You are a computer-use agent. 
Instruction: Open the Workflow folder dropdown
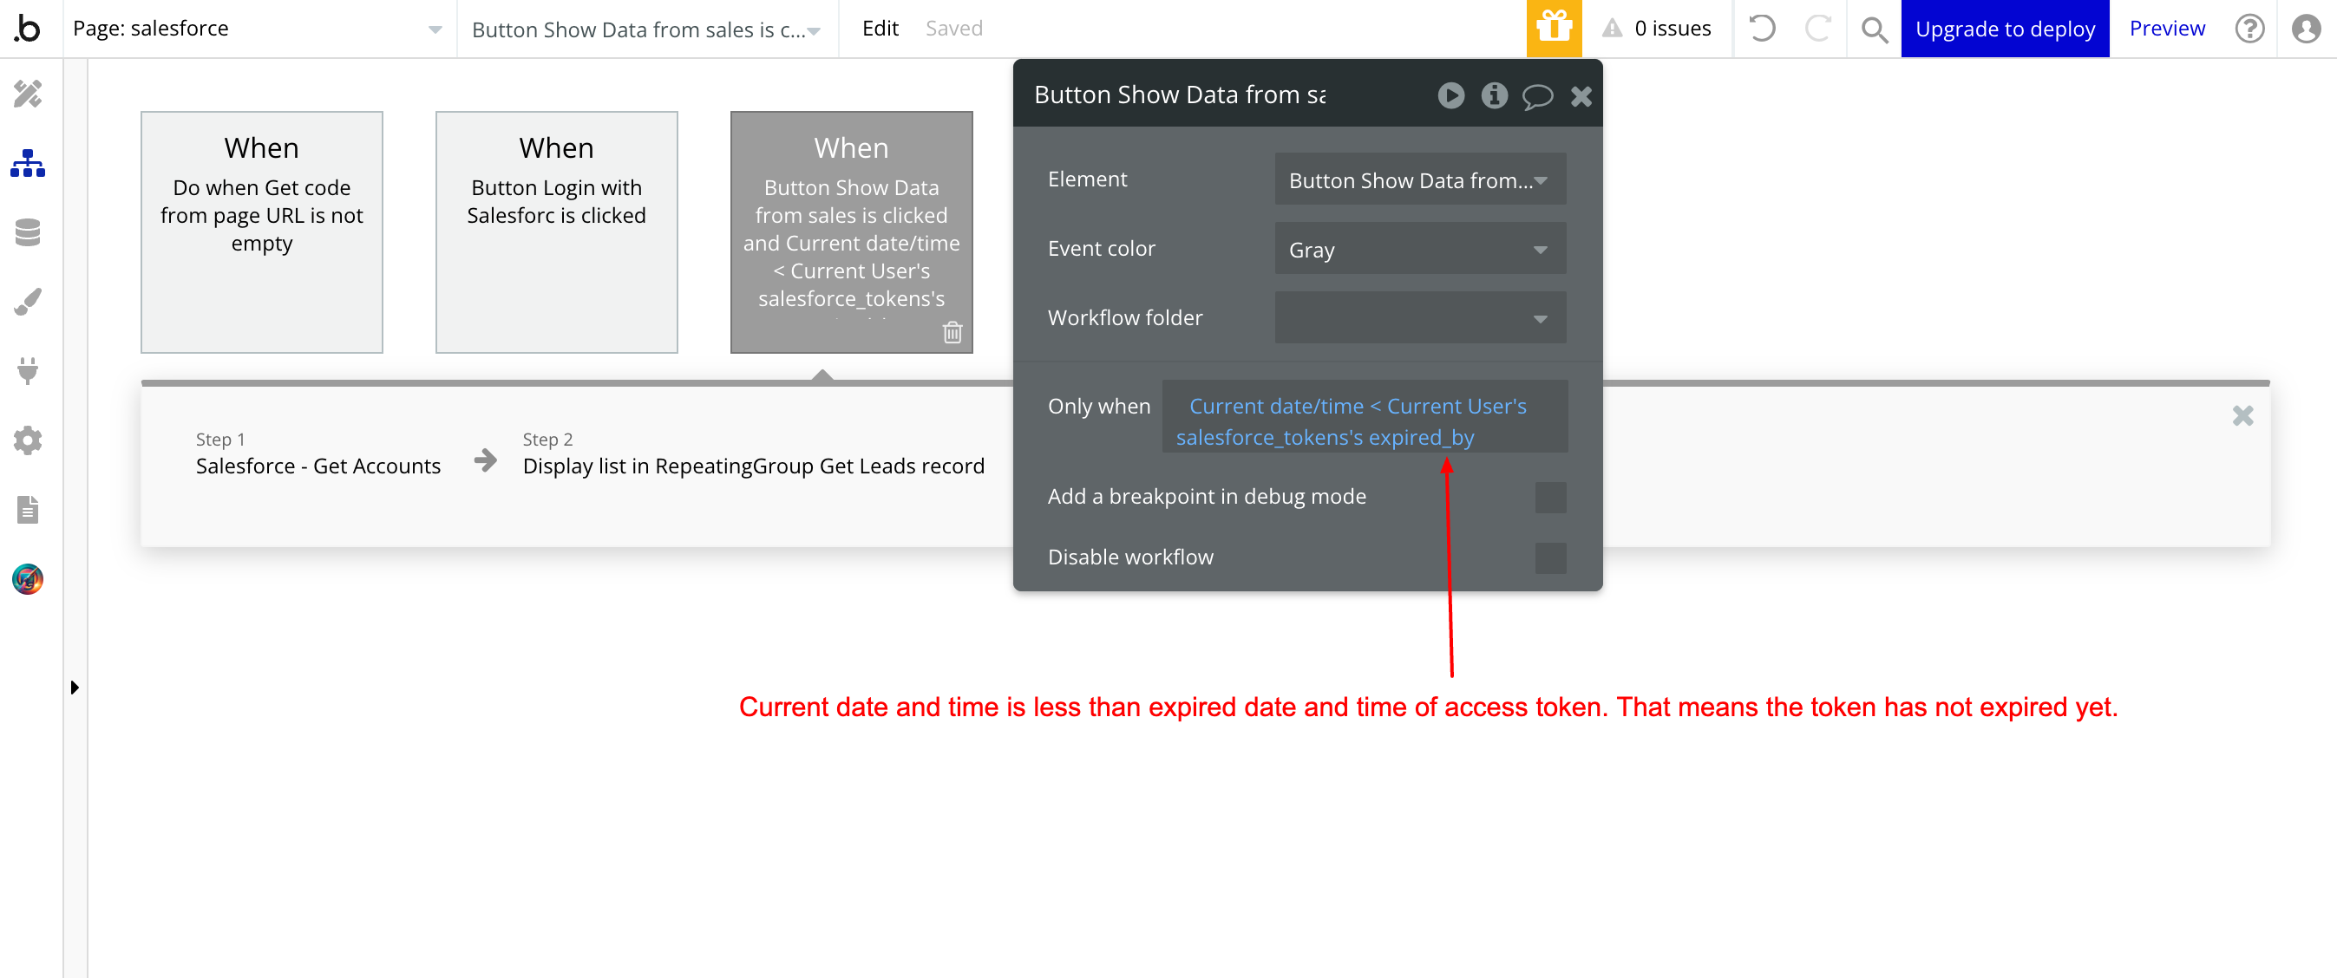1420,318
